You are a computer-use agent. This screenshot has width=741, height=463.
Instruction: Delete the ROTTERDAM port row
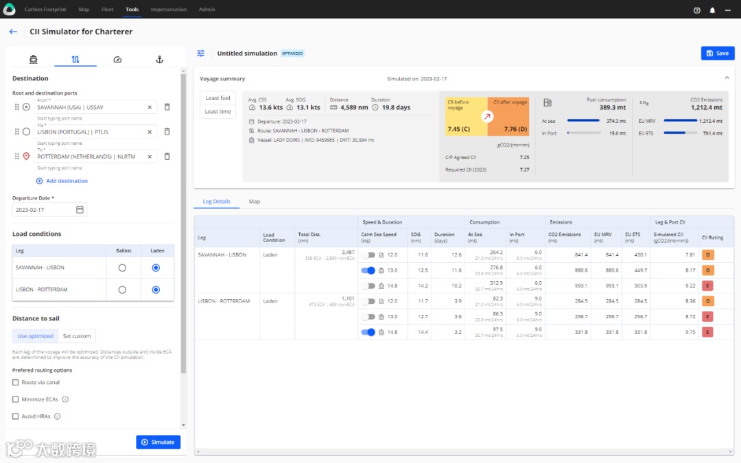tap(167, 156)
